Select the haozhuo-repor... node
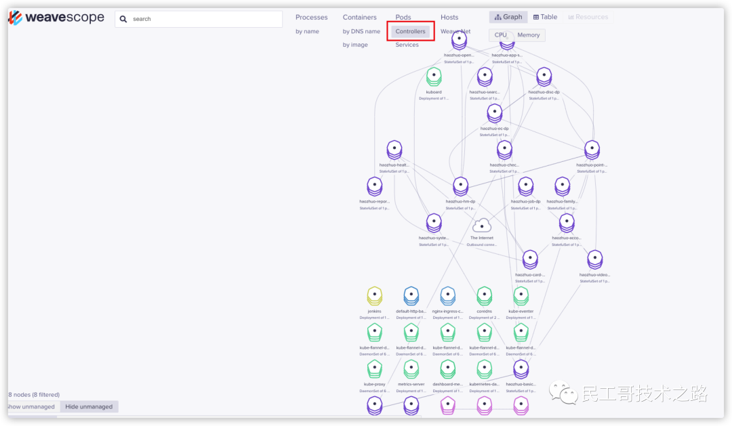 pos(374,187)
